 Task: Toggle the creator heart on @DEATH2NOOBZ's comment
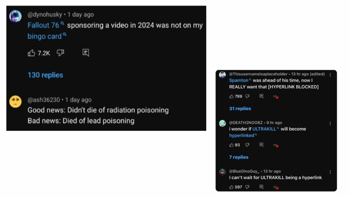[x=276, y=145]
